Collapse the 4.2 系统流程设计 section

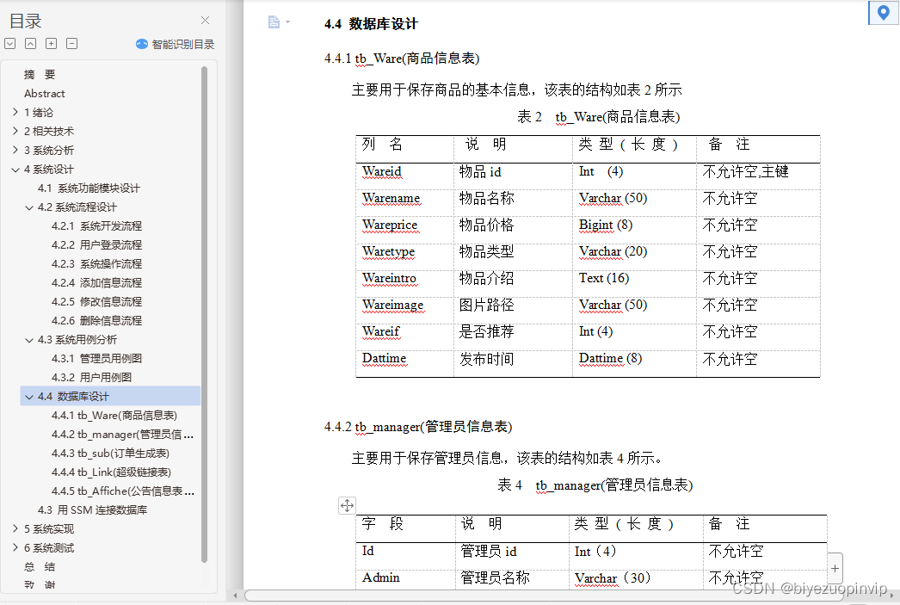click(x=29, y=207)
